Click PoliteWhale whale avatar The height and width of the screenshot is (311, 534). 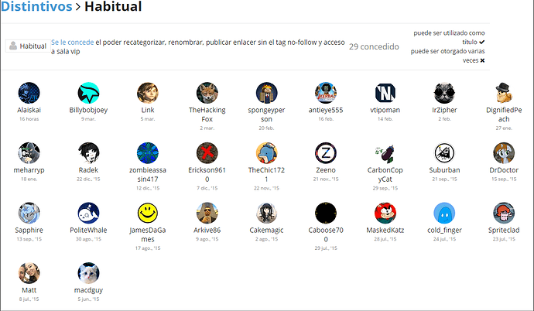[x=88, y=213]
